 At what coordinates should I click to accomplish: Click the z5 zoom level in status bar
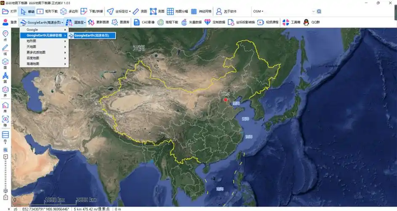click(x=16, y=209)
